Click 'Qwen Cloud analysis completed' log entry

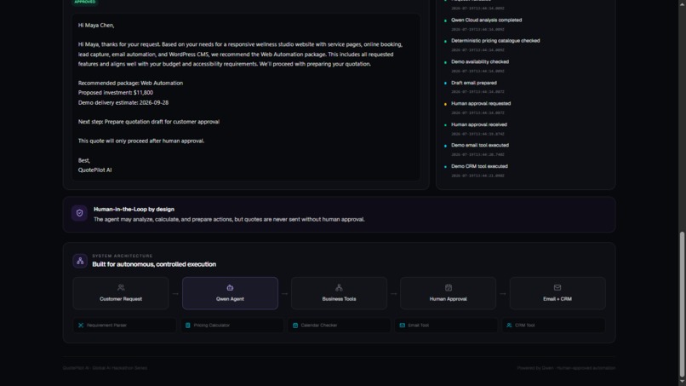(x=487, y=20)
